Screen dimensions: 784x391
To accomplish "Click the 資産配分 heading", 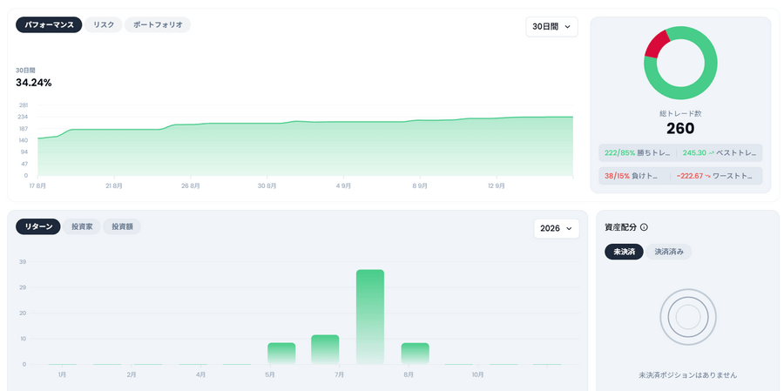I will click(x=620, y=227).
